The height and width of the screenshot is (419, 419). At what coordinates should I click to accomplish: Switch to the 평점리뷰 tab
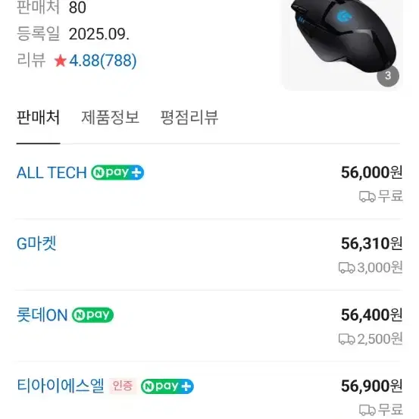pyautogui.click(x=189, y=117)
